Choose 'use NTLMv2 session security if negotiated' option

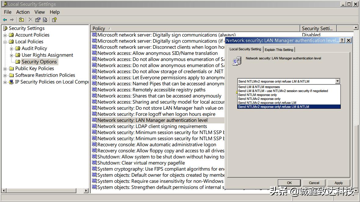(289, 91)
